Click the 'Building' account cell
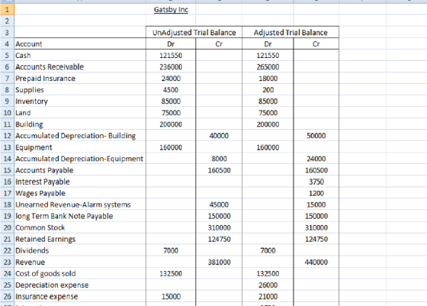The height and width of the screenshot is (306, 427). 80,124
